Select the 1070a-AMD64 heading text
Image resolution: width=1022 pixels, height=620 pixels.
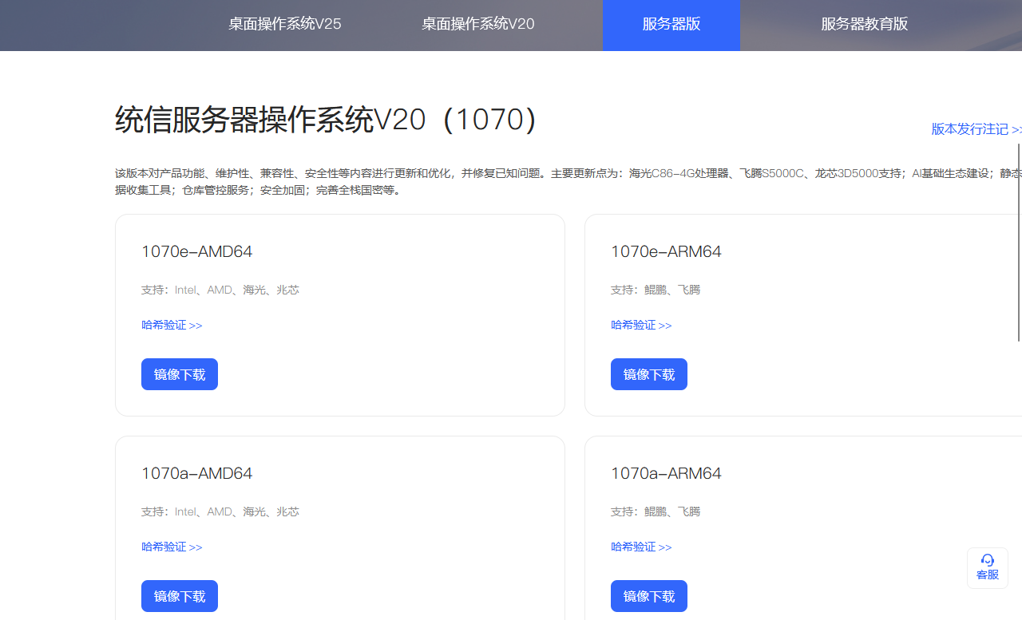tap(197, 473)
